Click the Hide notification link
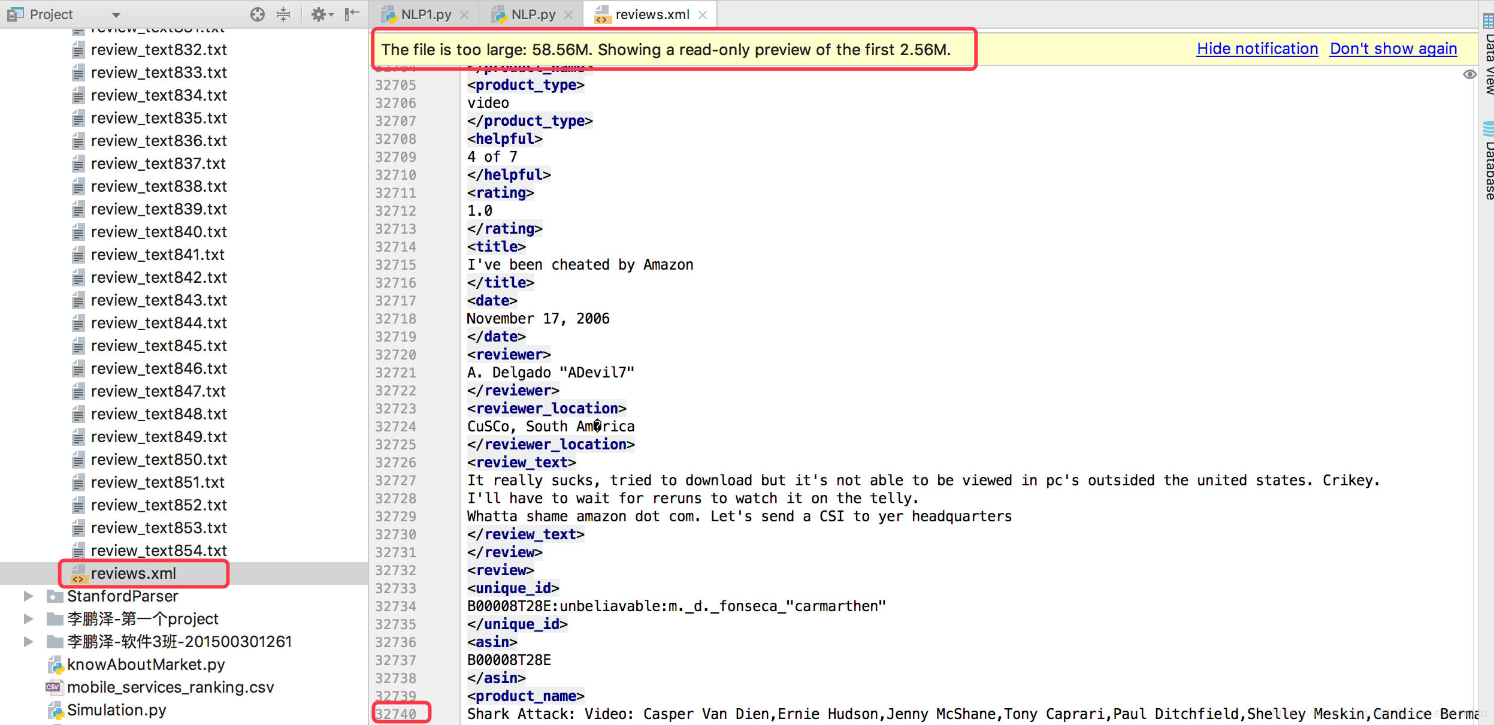 point(1257,49)
